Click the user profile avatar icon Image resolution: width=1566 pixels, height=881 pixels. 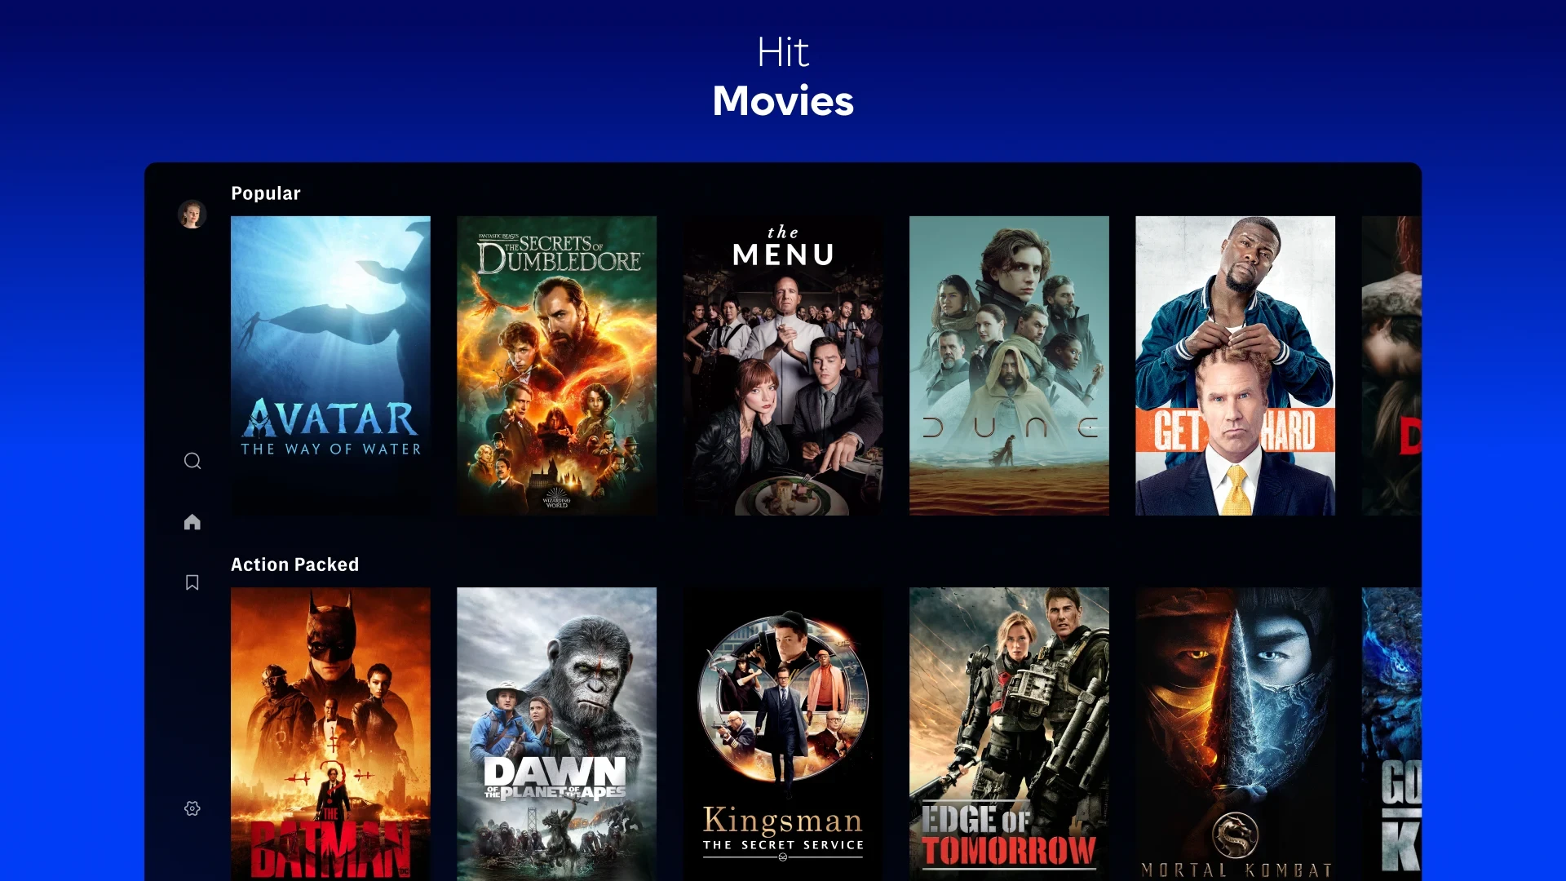[192, 214]
